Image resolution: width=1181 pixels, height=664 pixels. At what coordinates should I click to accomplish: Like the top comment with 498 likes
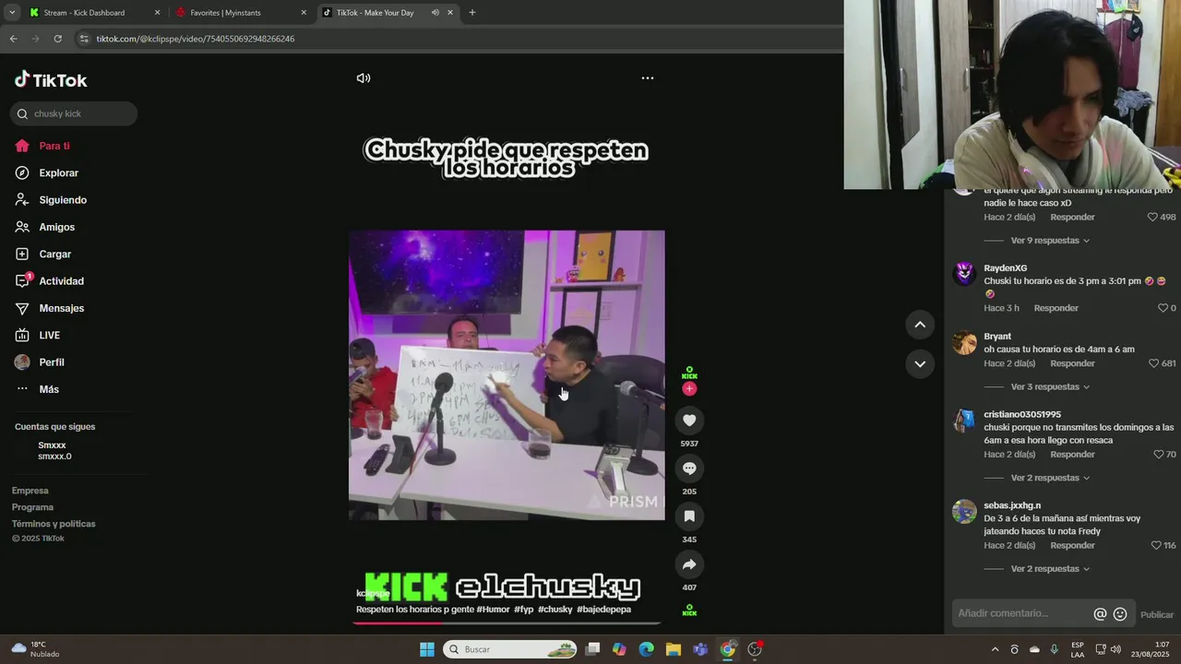point(1152,218)
